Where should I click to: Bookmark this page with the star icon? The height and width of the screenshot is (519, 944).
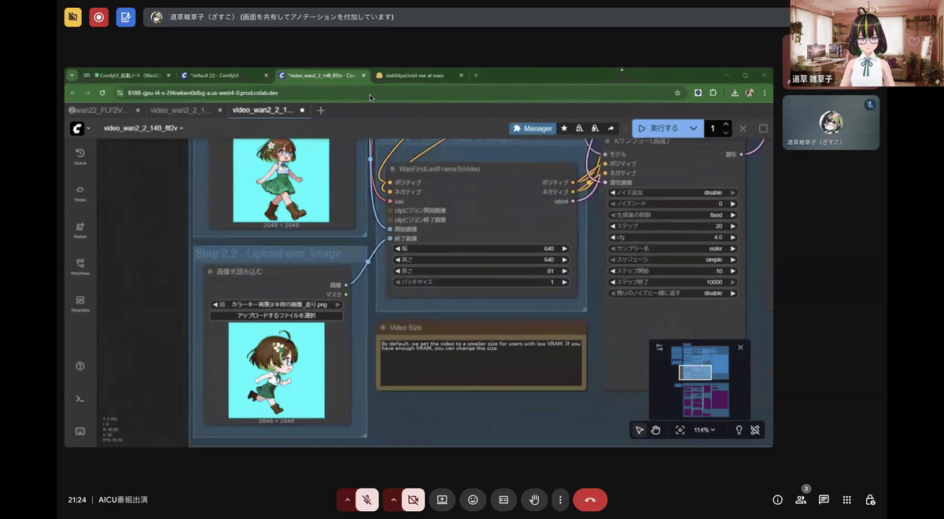click(677, 92)
